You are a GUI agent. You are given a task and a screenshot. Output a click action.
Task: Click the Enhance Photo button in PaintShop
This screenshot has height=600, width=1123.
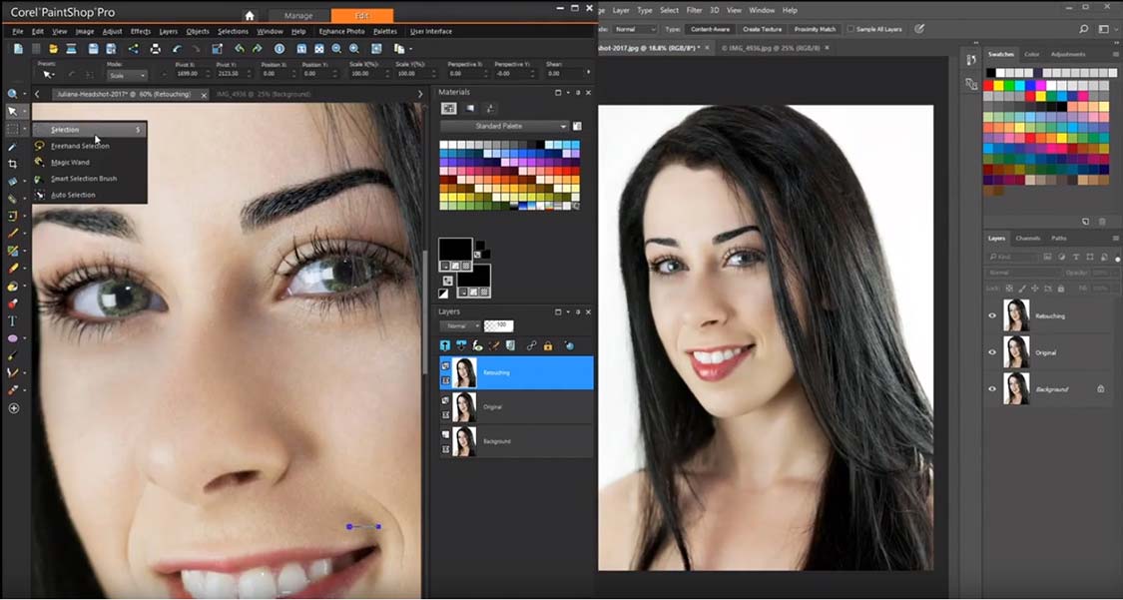[x=341, y=32]
